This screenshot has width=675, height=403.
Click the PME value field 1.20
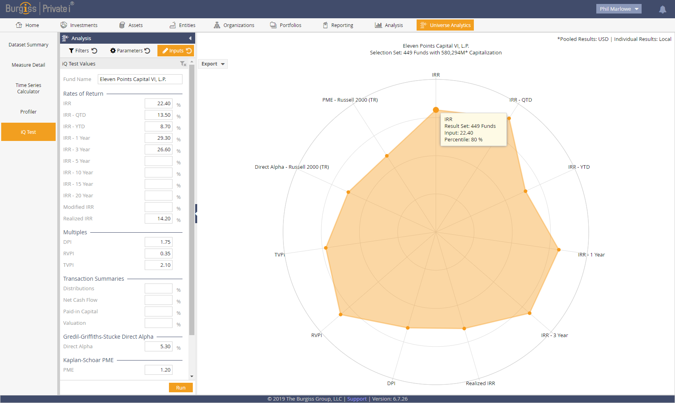coord(159,370)
